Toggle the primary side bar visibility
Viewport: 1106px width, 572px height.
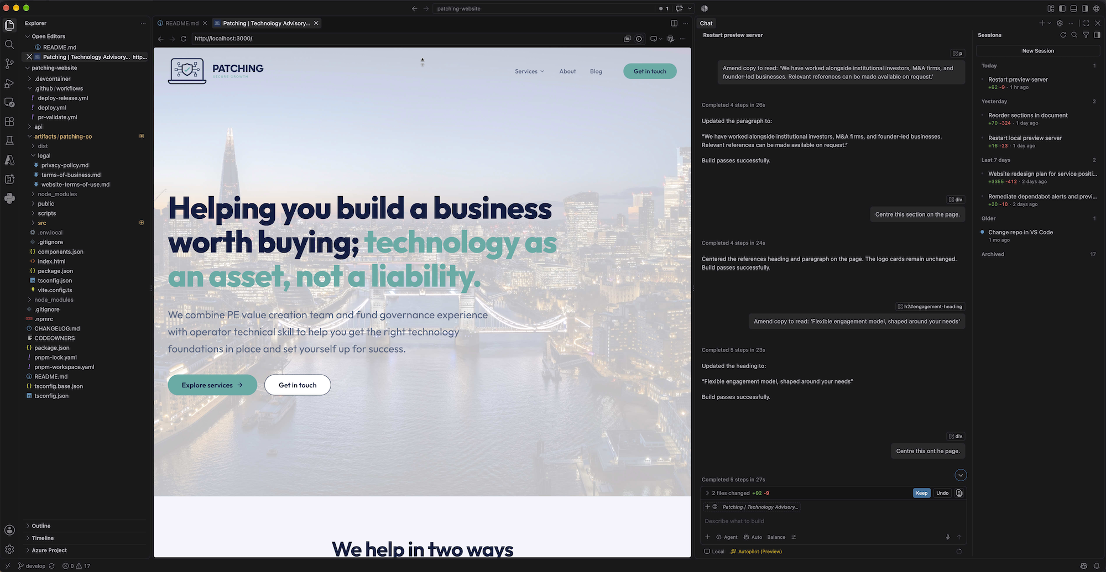click(1062, 8)
